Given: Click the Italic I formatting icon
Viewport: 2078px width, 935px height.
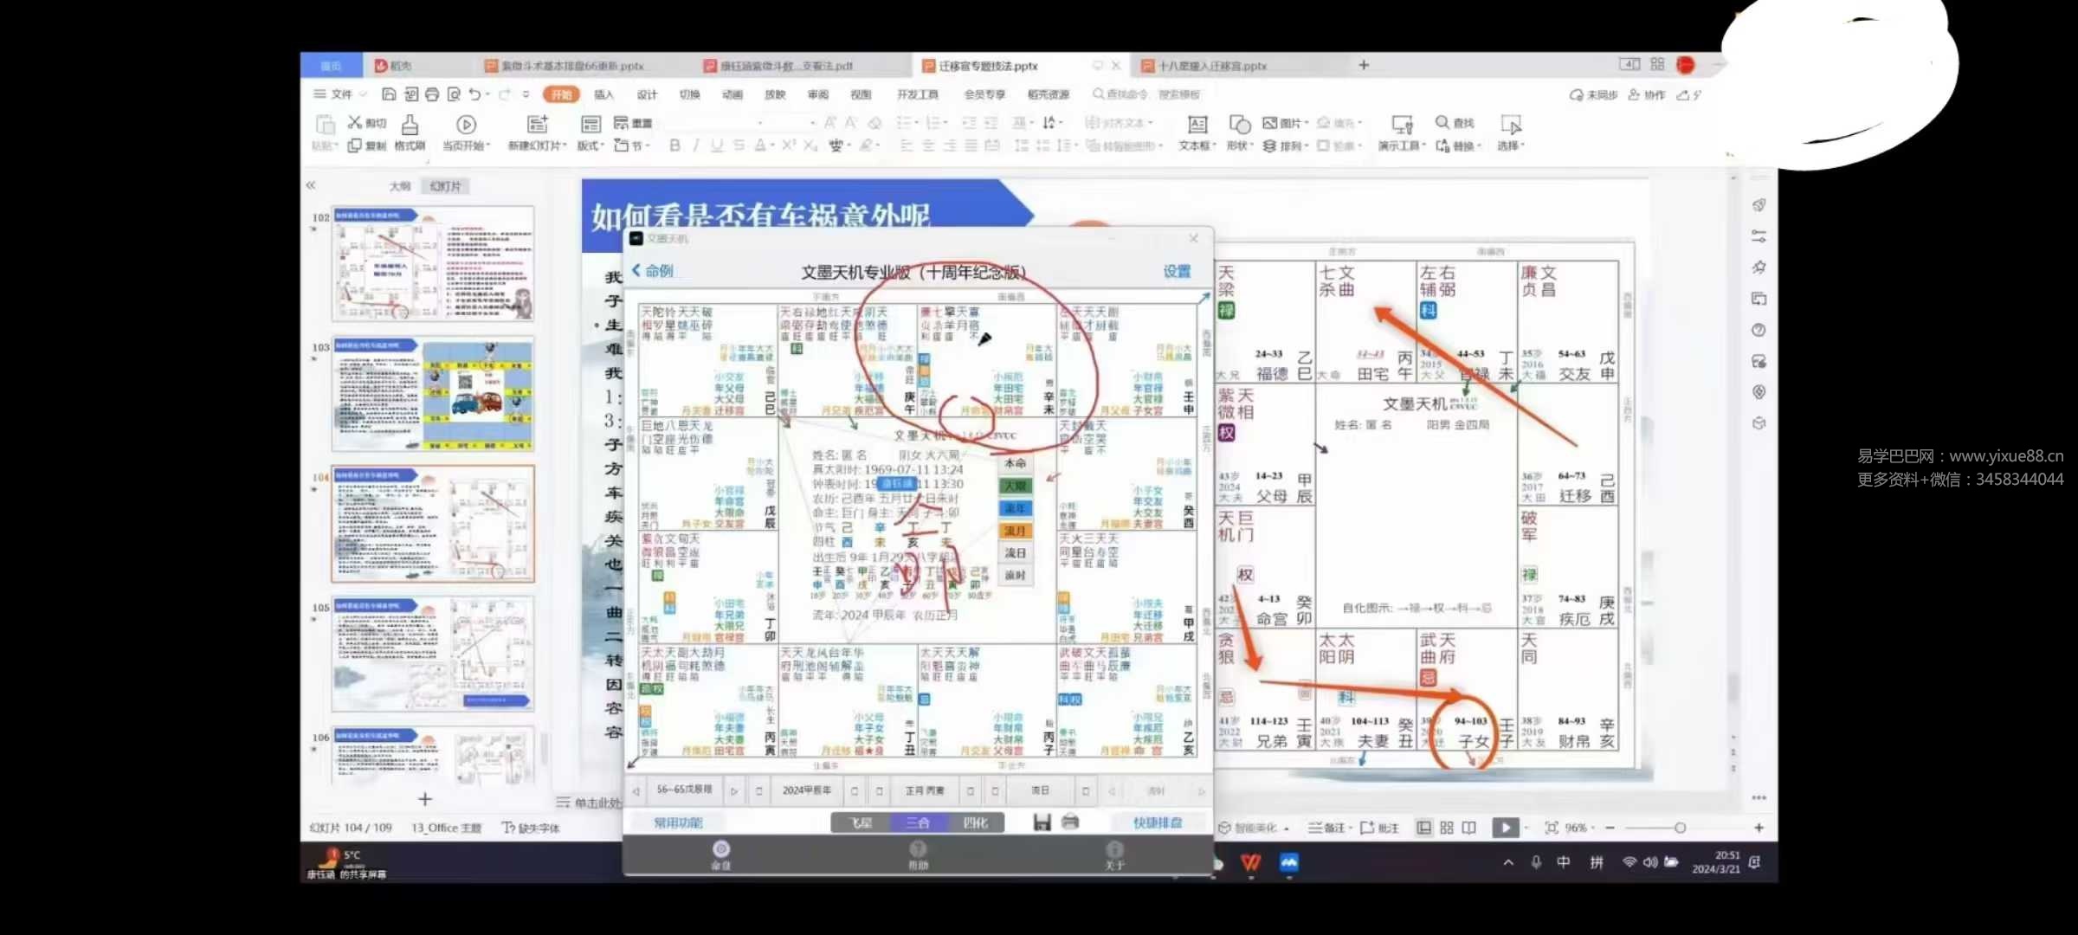Looking at the screenshot, I should [696, 145].
